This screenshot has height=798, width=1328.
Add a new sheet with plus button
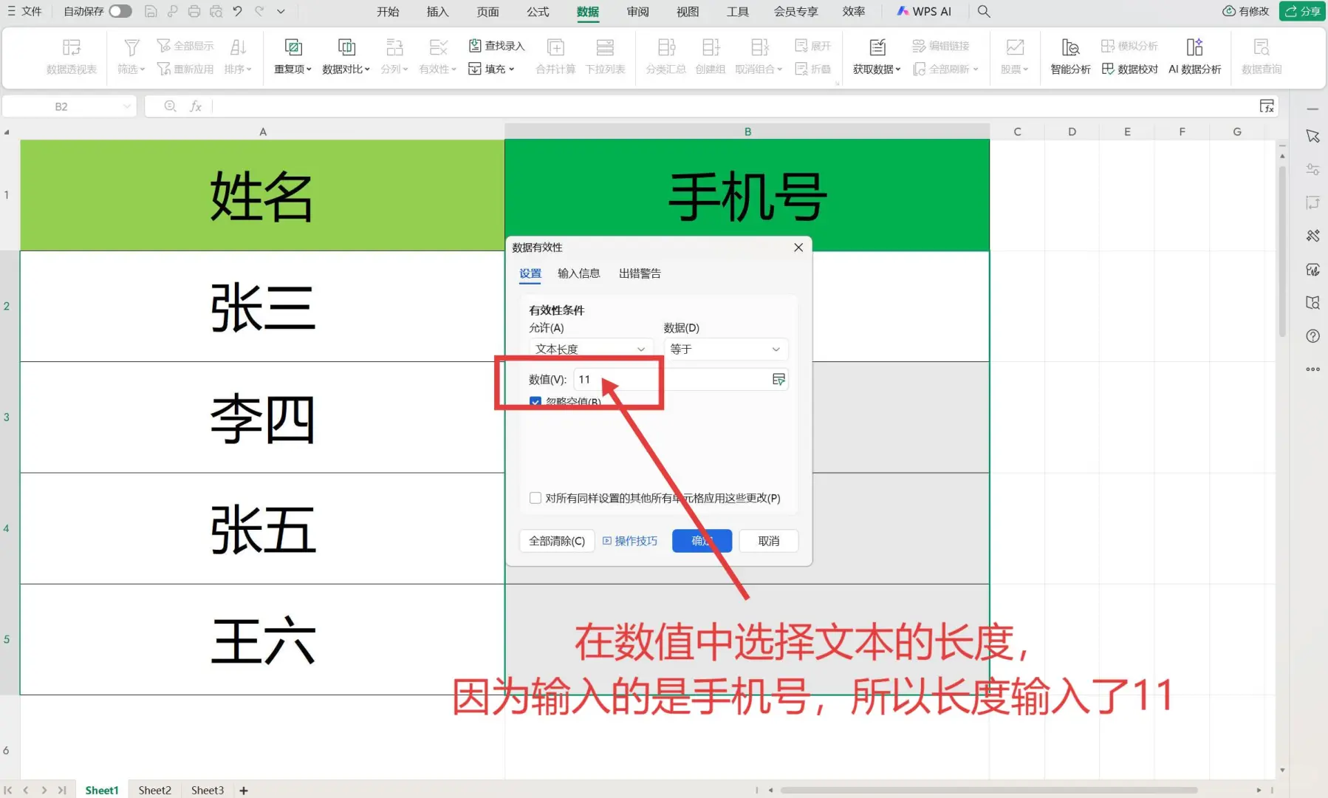tap(244, 791)
